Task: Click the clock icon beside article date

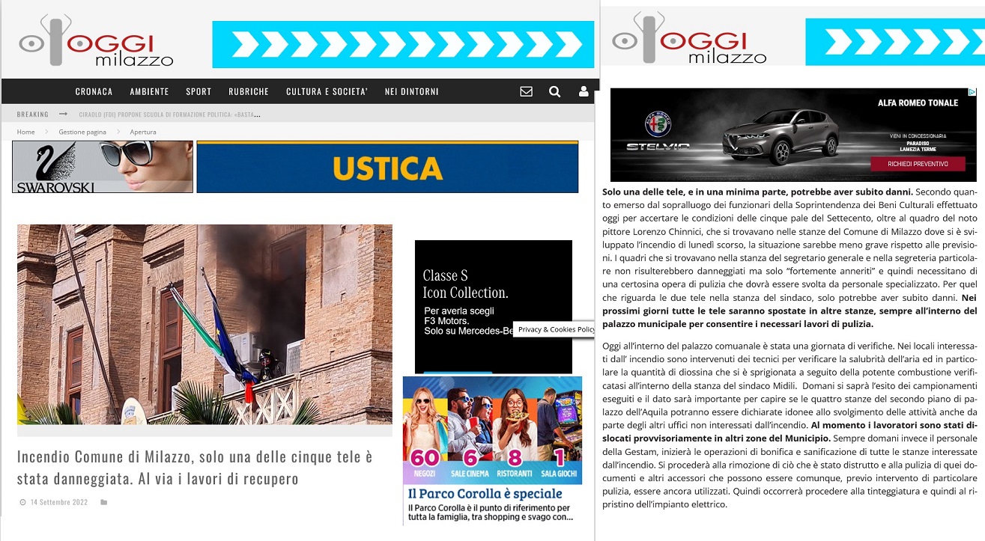Action: point(22,502)
